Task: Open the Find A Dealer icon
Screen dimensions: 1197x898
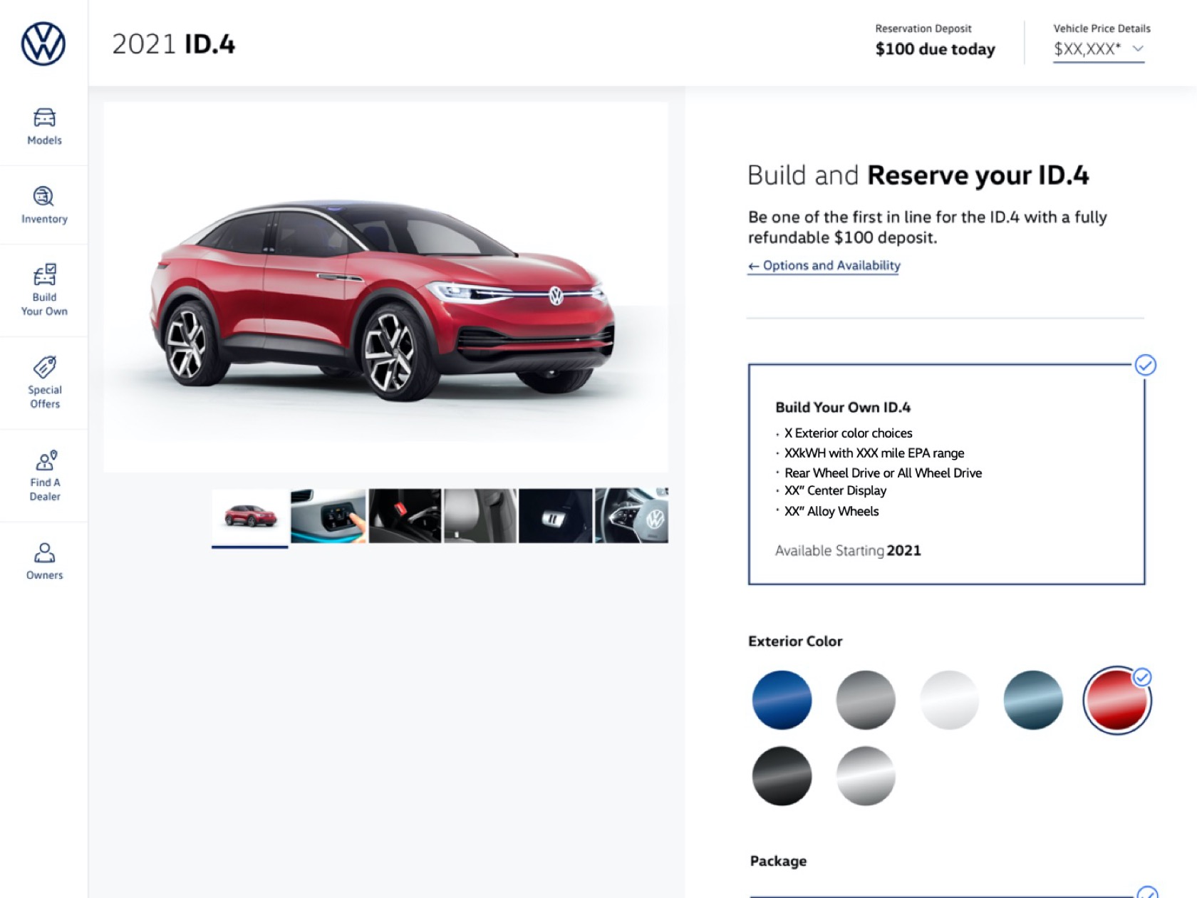Action: click(46, 460)
